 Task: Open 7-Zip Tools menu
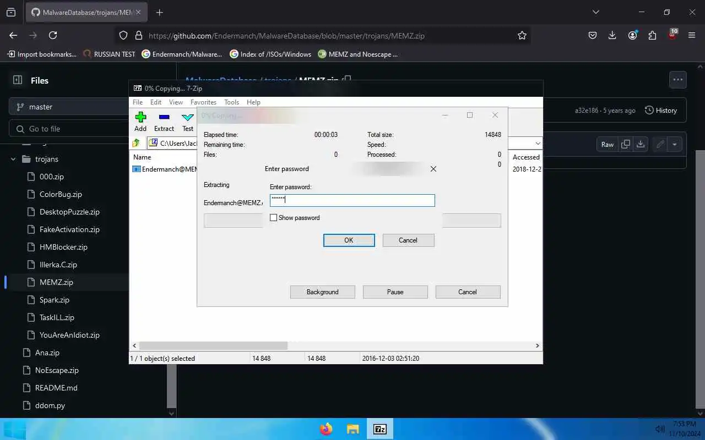point(231,102)
